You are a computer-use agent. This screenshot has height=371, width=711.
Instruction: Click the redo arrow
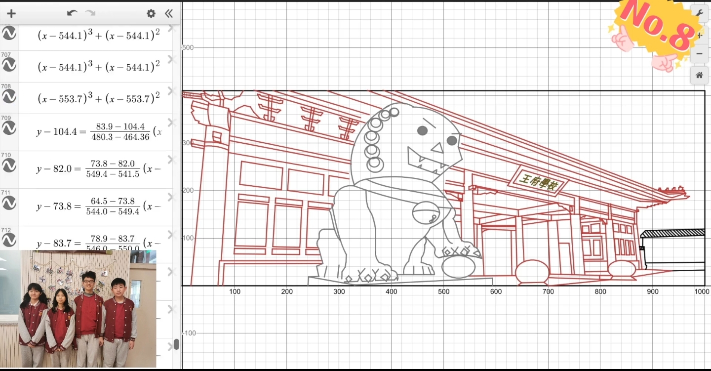coord(90,13)
